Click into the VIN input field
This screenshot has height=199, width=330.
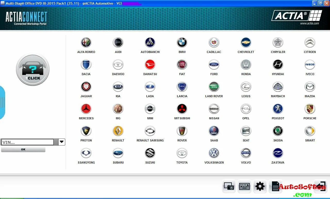coord(27,142)
